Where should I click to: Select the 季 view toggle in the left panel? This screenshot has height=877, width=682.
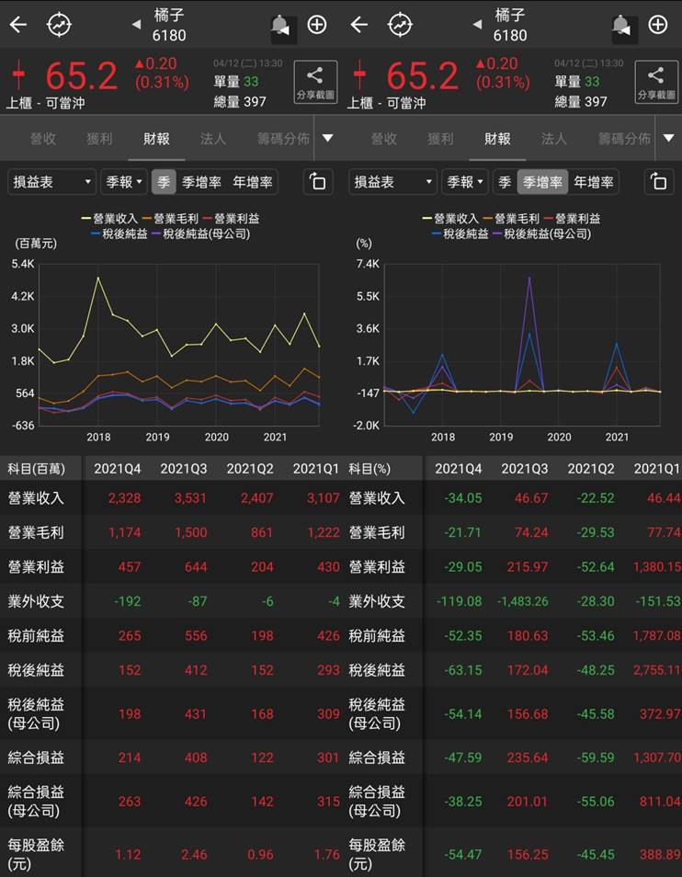[164, 182]
